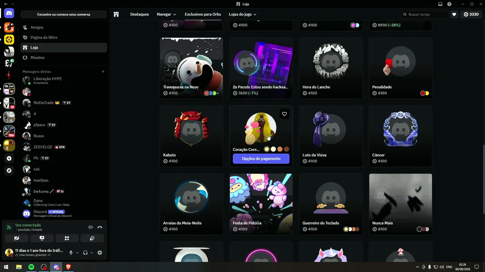
Task: Select the yellow swatch on Guerreiro do Teclado
Action: pyautogui.click(x=346, y=229)
